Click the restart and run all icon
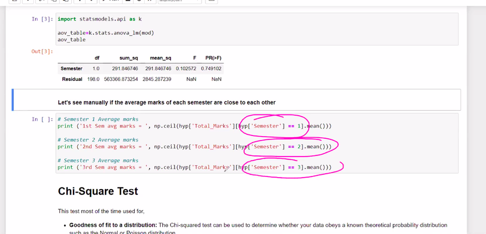This screenshot has width=486, height=234. click(149, 1)
